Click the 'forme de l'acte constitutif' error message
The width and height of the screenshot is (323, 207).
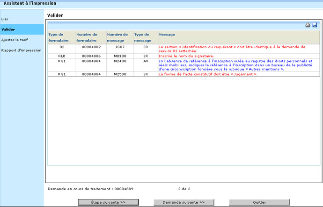point(208,74)
